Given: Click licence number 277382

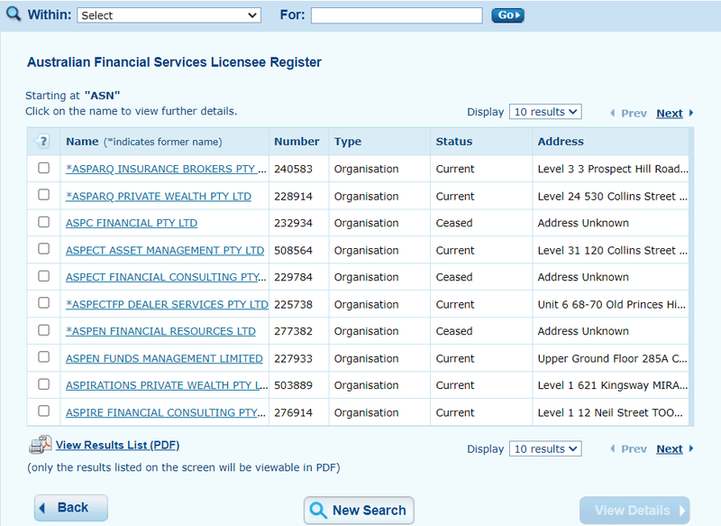Looking at the screenshot, I should pos(293,331).
